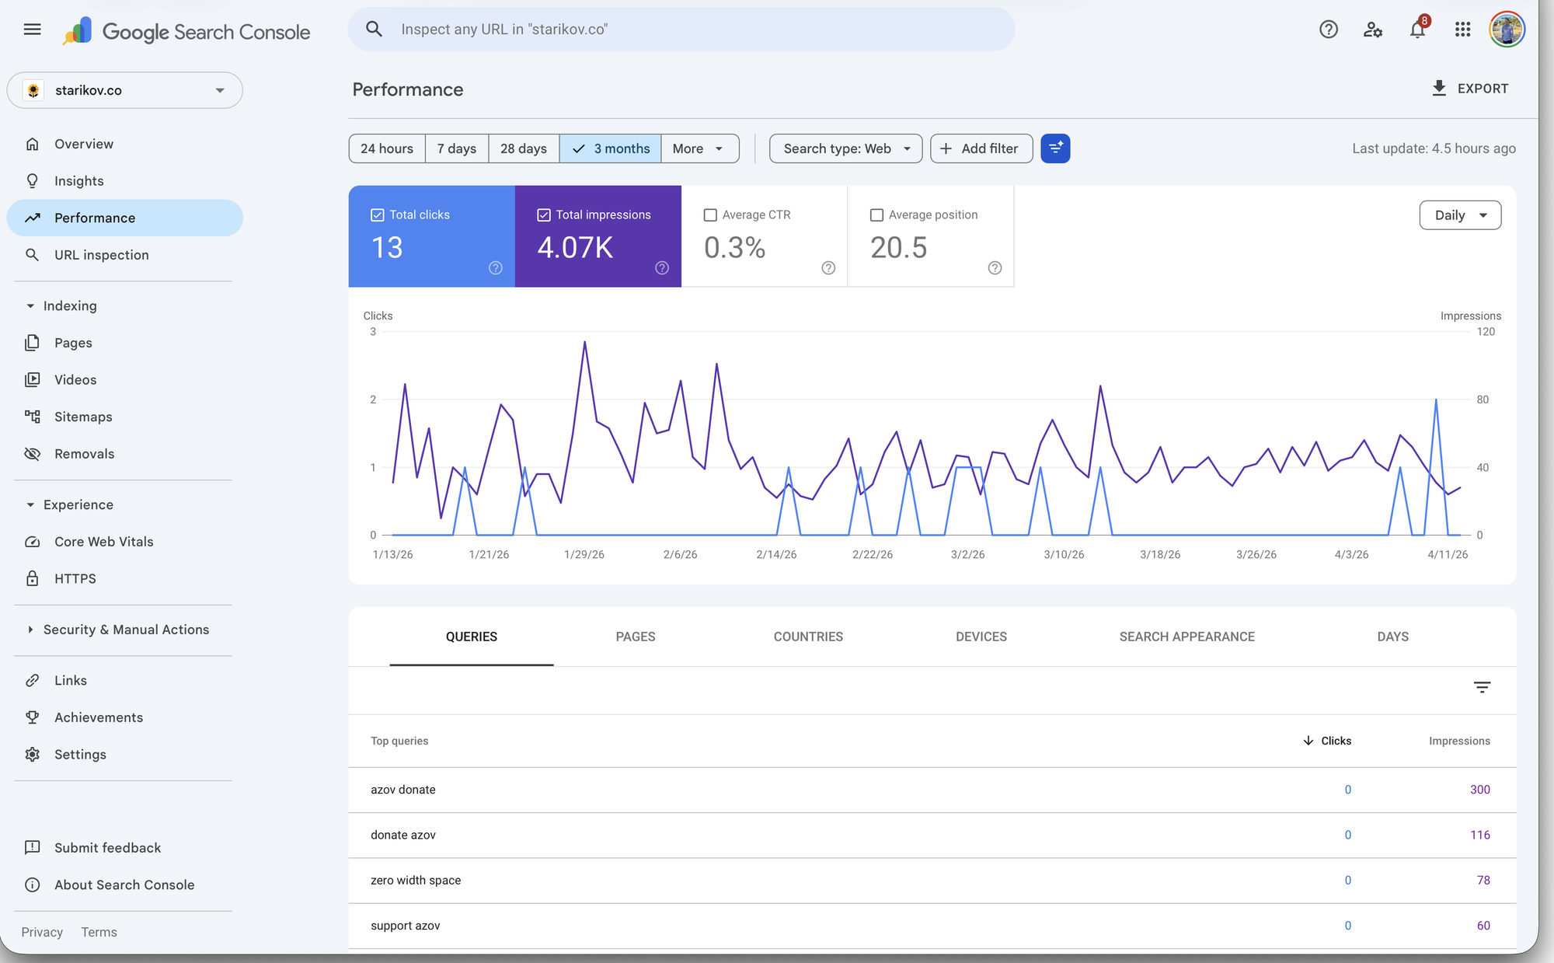
Task: Click the URL inspection search field
Action: pos(681,30)
